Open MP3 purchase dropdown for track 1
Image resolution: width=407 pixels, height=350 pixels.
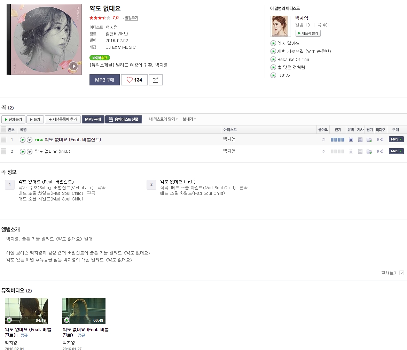[396, 139]
